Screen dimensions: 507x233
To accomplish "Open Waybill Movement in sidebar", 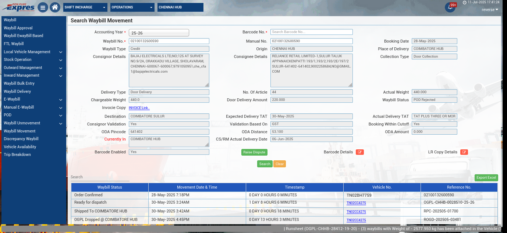I will 19,131.
